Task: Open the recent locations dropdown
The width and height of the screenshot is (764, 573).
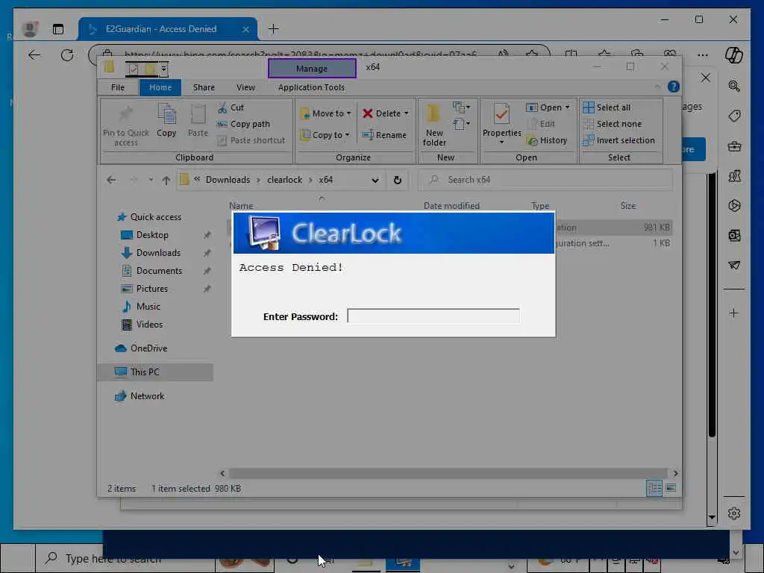Action: tap(151, 180)
